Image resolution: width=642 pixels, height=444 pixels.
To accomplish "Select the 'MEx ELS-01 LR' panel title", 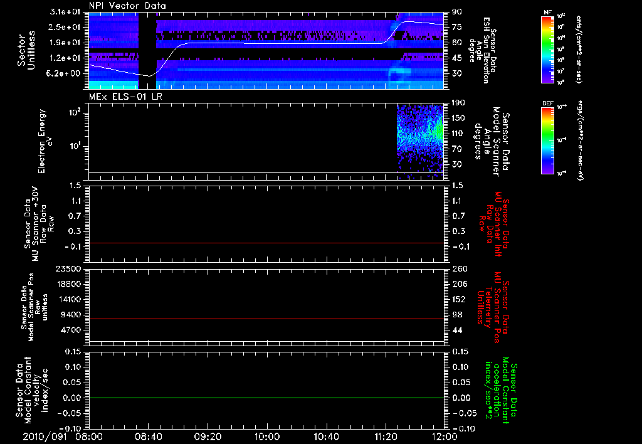I will pos(125,97).
